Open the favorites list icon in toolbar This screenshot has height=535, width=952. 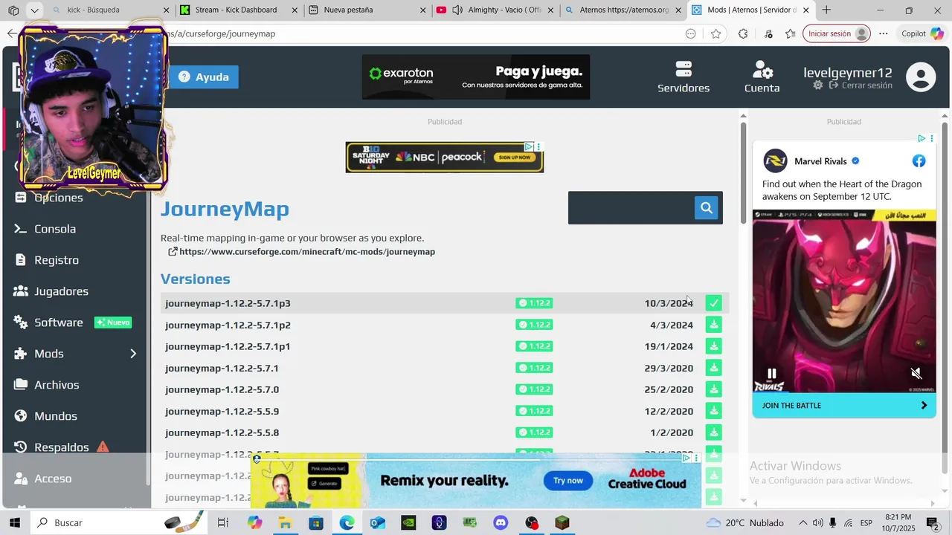click(790, 33)
